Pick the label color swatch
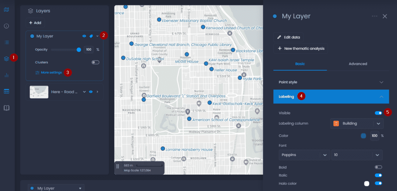397x191 pixels. [x=363, y=136]
